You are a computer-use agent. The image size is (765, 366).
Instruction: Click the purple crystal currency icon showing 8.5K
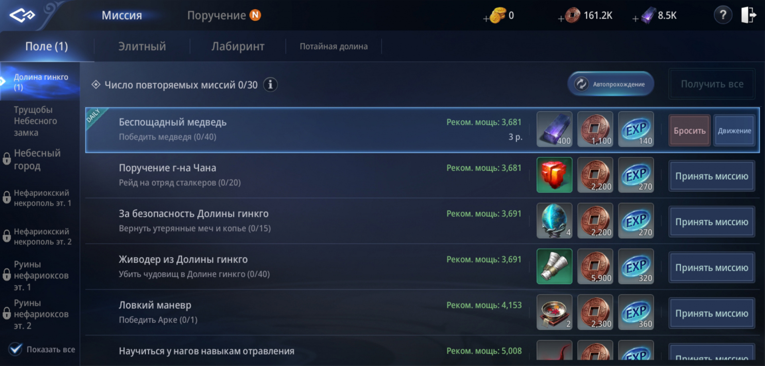coord(648,16)
